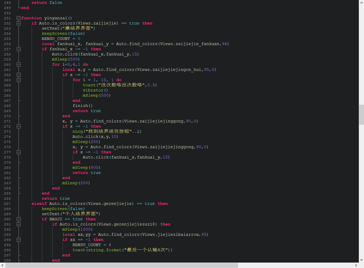Collapse fold marker on line 291
Viewport: 364px width, 268px height.
(19, 224)
